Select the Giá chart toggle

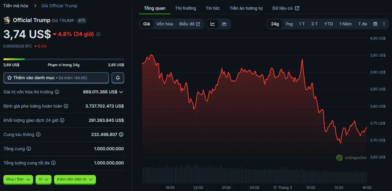[x=146, y=24]
